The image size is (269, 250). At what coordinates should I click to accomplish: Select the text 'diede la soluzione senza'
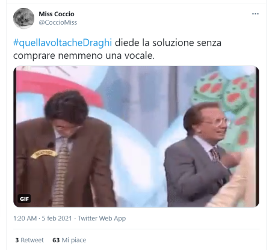pos(168,43)
